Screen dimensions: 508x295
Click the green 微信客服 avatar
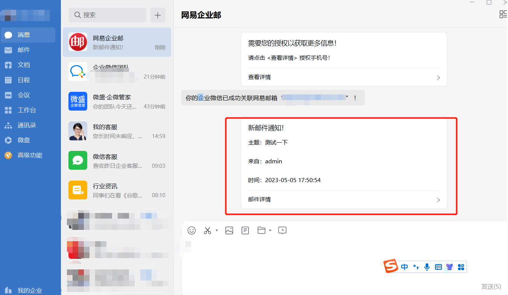(78, 160)
